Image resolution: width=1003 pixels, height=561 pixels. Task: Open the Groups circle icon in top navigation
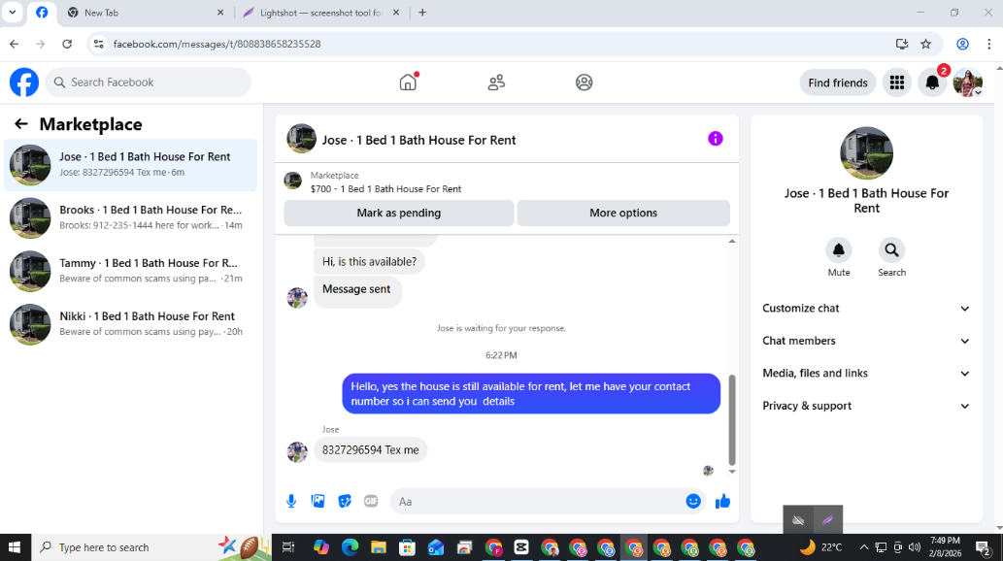[x=584, y=82]
